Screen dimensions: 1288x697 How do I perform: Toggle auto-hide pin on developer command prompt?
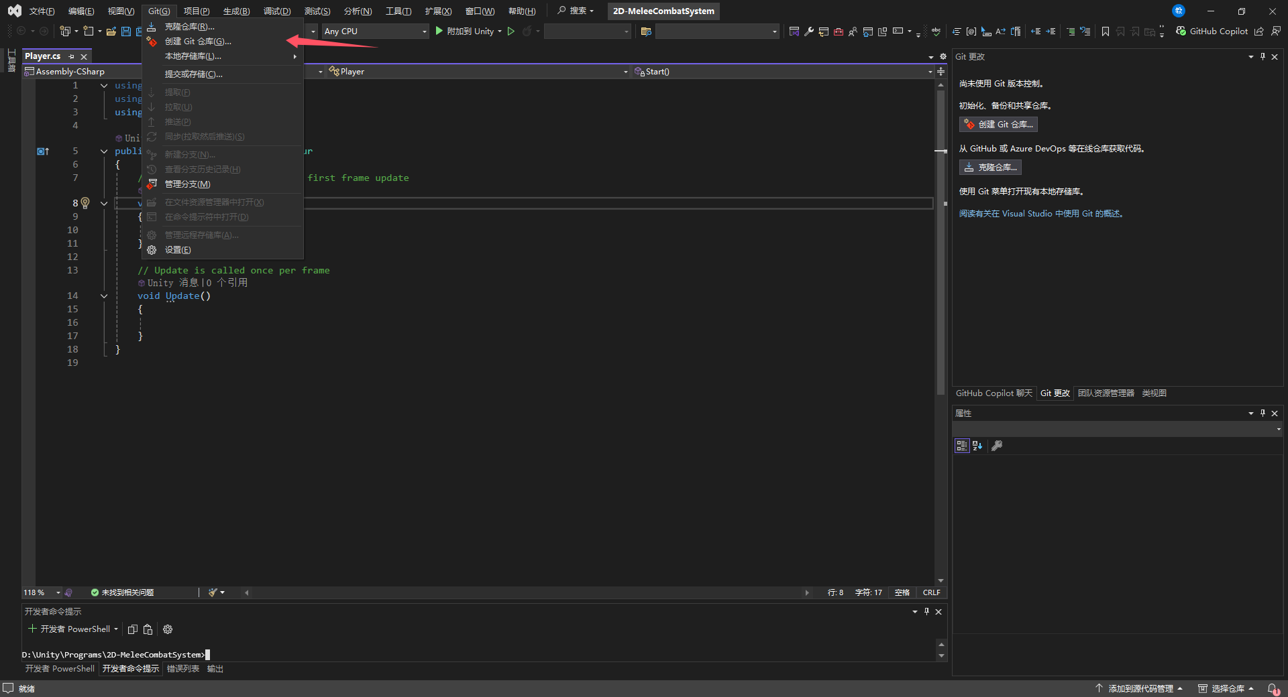(x=926, y=612)
